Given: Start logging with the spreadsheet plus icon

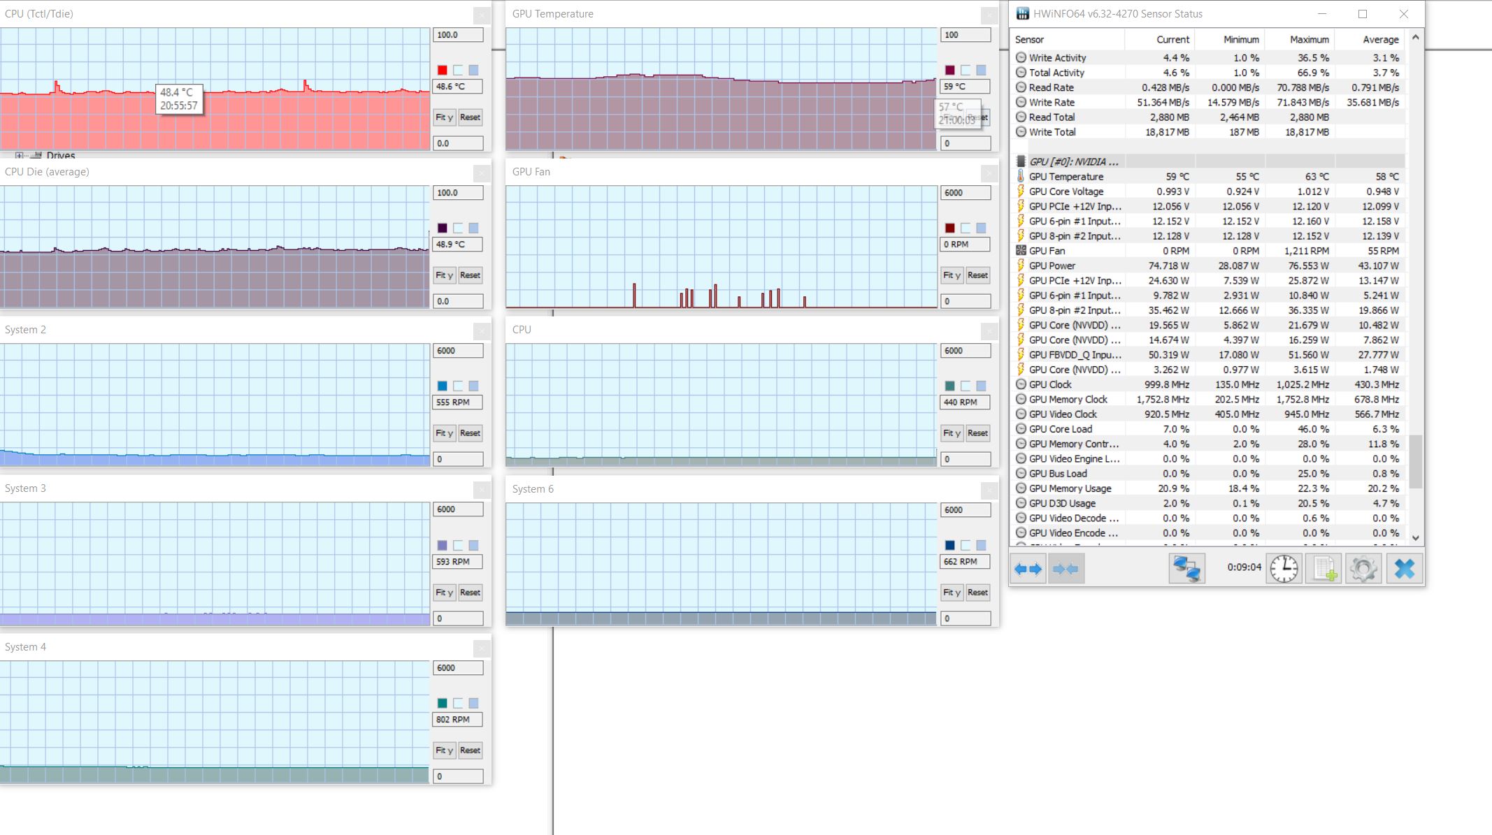Looking at the screenshot, I should pos(1324,569).
